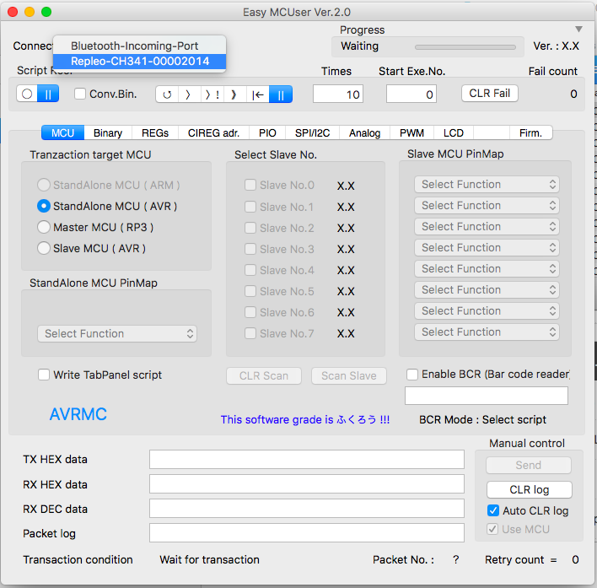This screenshot has height=588, width=597.
Task: Open the topmost Slave MCU PinMap Select Function dropdown
Action: 487,184
